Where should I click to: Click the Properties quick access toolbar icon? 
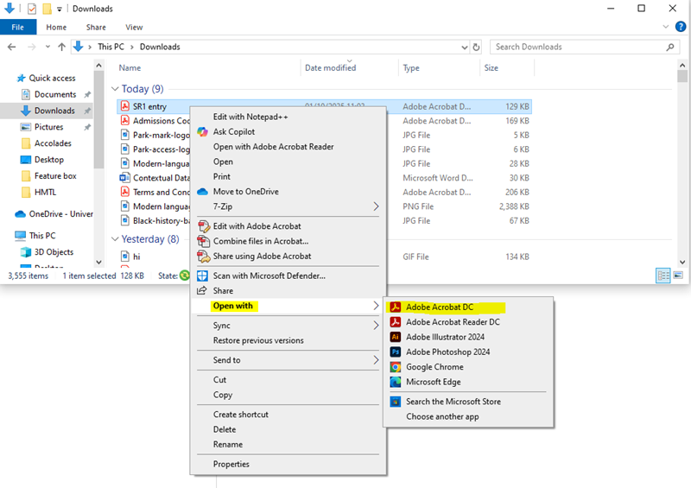pyautogui.click(x=32, y=9)
